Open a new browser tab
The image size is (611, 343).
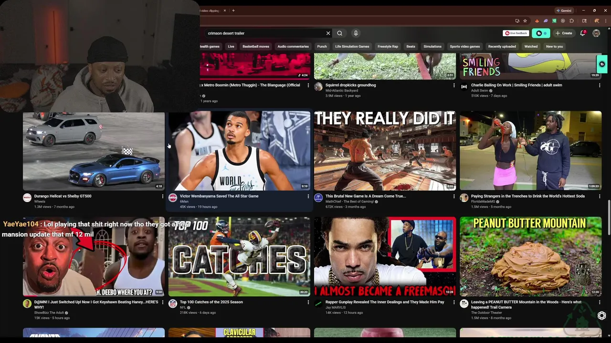233,10
